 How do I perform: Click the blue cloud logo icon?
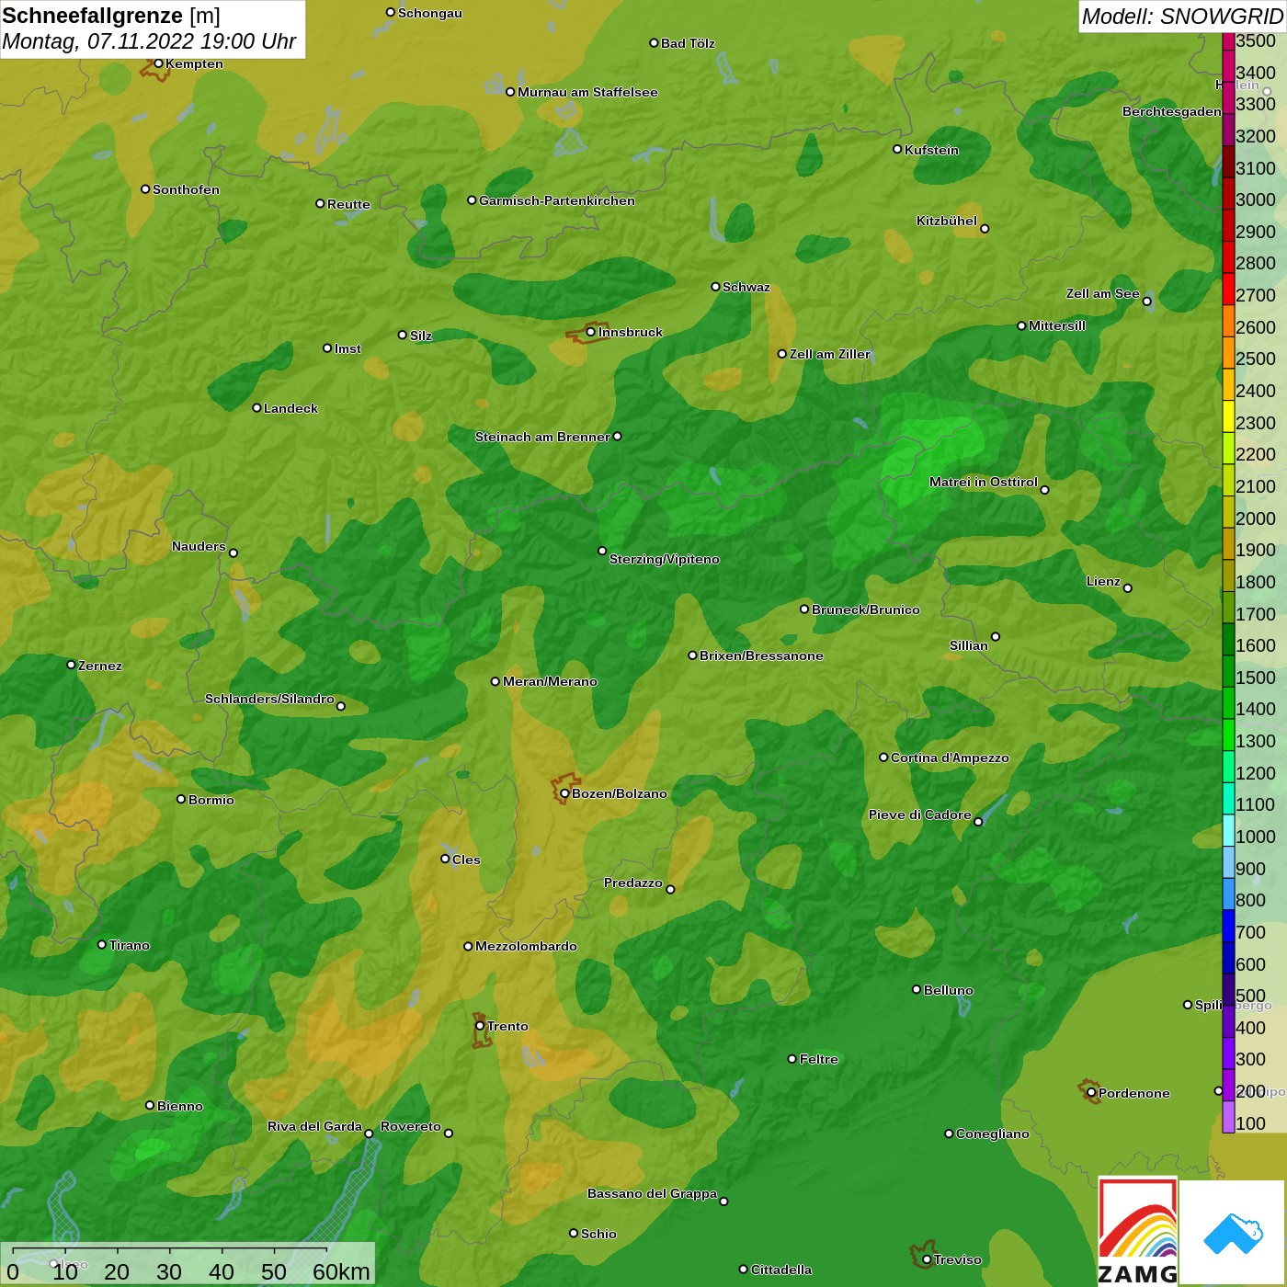pyautogui.click(x=1233, y=1233)
